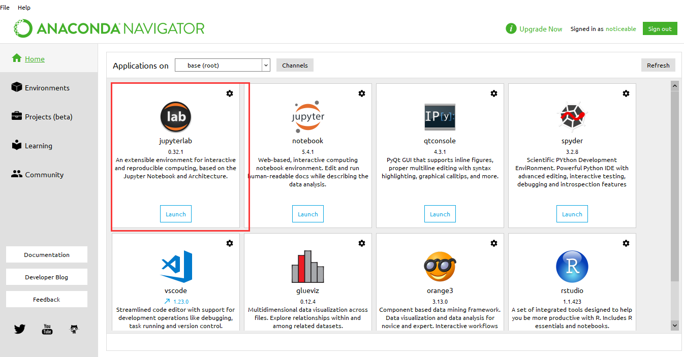Click the Sign out button
This screenshot has height=357, width=684.
click(660, 28)
